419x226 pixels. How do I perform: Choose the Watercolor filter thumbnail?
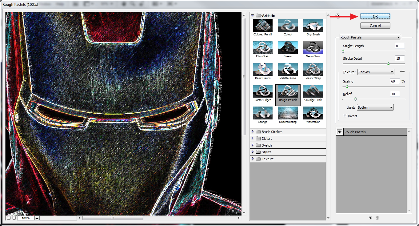pos(313,113)
